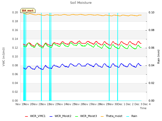This screenshot has height=121, width=162.
Task: Click the Nov 19 date tick label
Action: [20, 104]
